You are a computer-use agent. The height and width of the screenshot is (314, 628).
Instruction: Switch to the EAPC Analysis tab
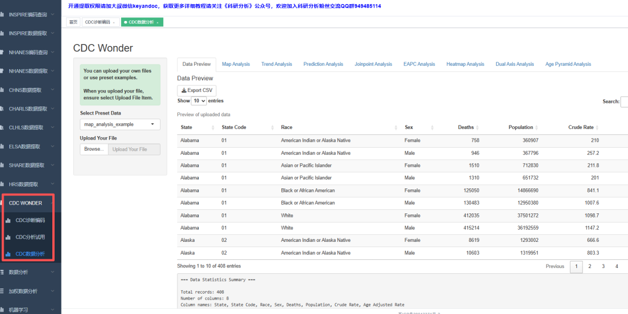pyautogui.click(x=419, y=64)
